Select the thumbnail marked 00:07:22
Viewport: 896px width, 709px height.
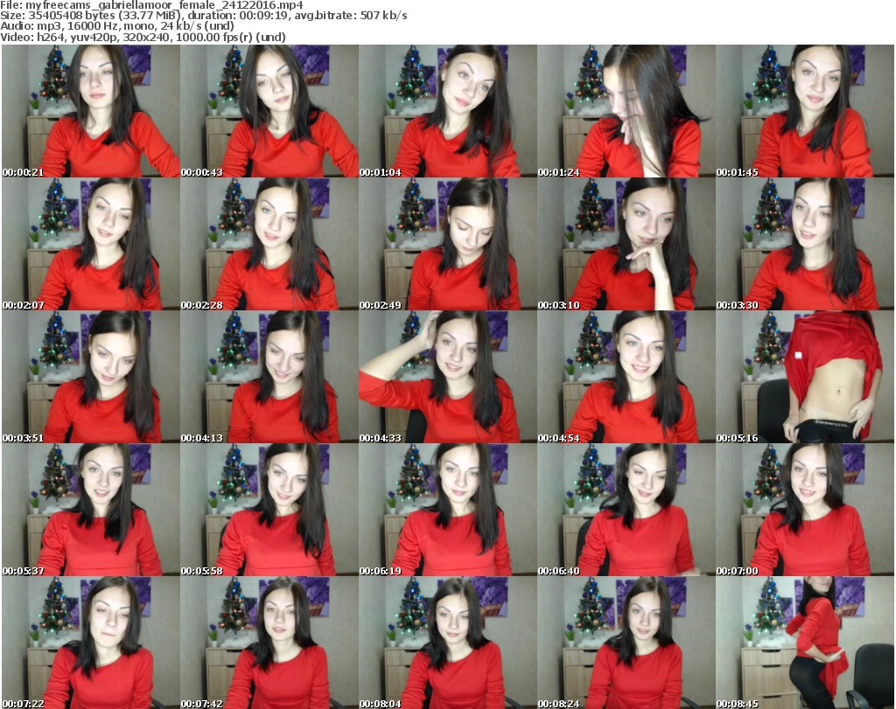[x=91, y=643]
